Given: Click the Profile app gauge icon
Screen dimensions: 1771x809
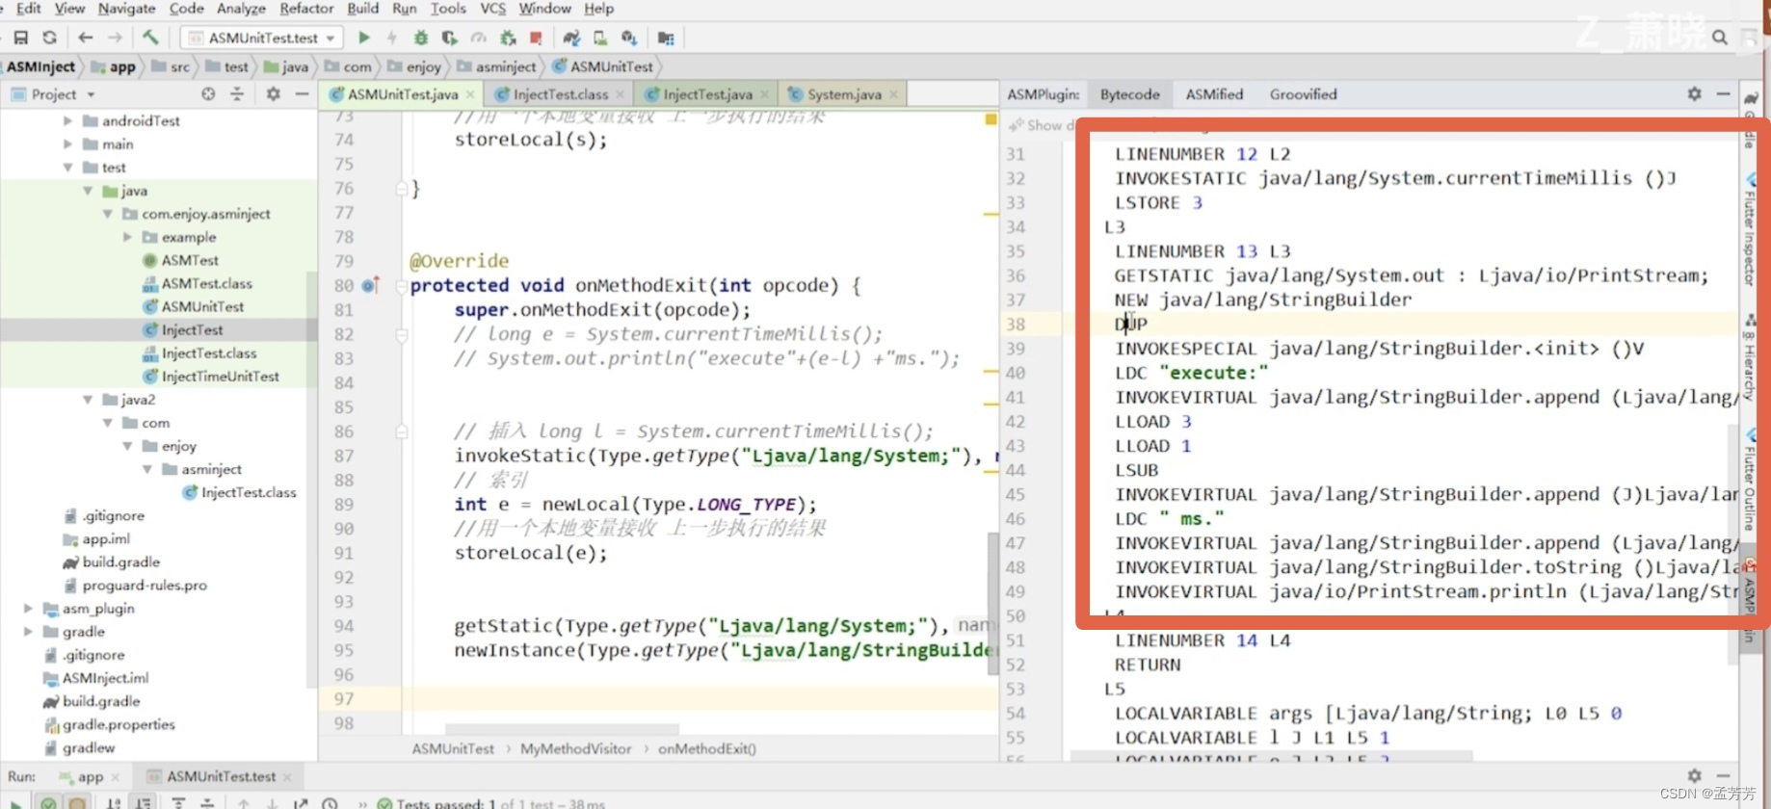Looking at the screenshot, I should coord(479,38).
